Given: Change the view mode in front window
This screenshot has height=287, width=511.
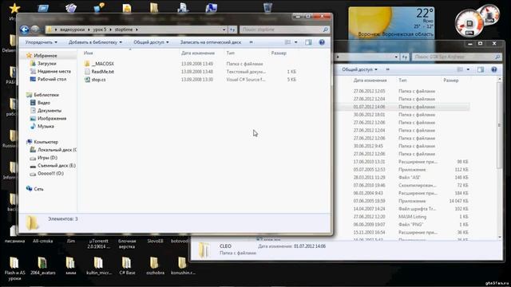Looking at the screenshot, I should 287,42.
